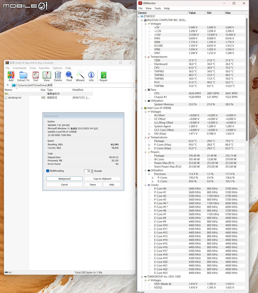Click the HWMonitor vertical scrollbar

[247, 79]
